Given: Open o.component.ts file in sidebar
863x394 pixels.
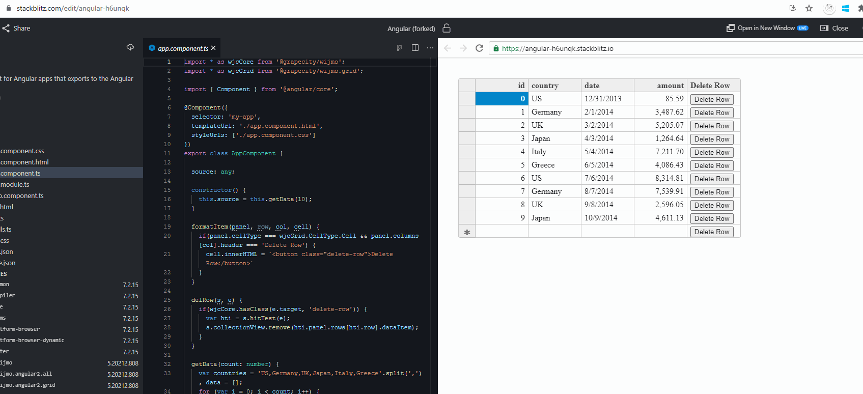Looking at the screenshot, I should pyautogui.click(x=71, y=196).
